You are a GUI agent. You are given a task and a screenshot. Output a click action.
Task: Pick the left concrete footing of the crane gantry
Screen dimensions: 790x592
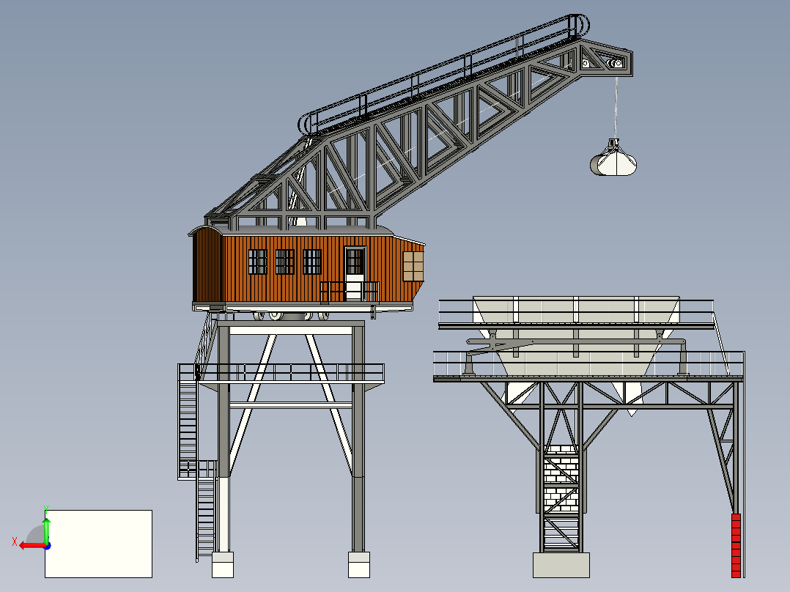[x=223, y=565]
